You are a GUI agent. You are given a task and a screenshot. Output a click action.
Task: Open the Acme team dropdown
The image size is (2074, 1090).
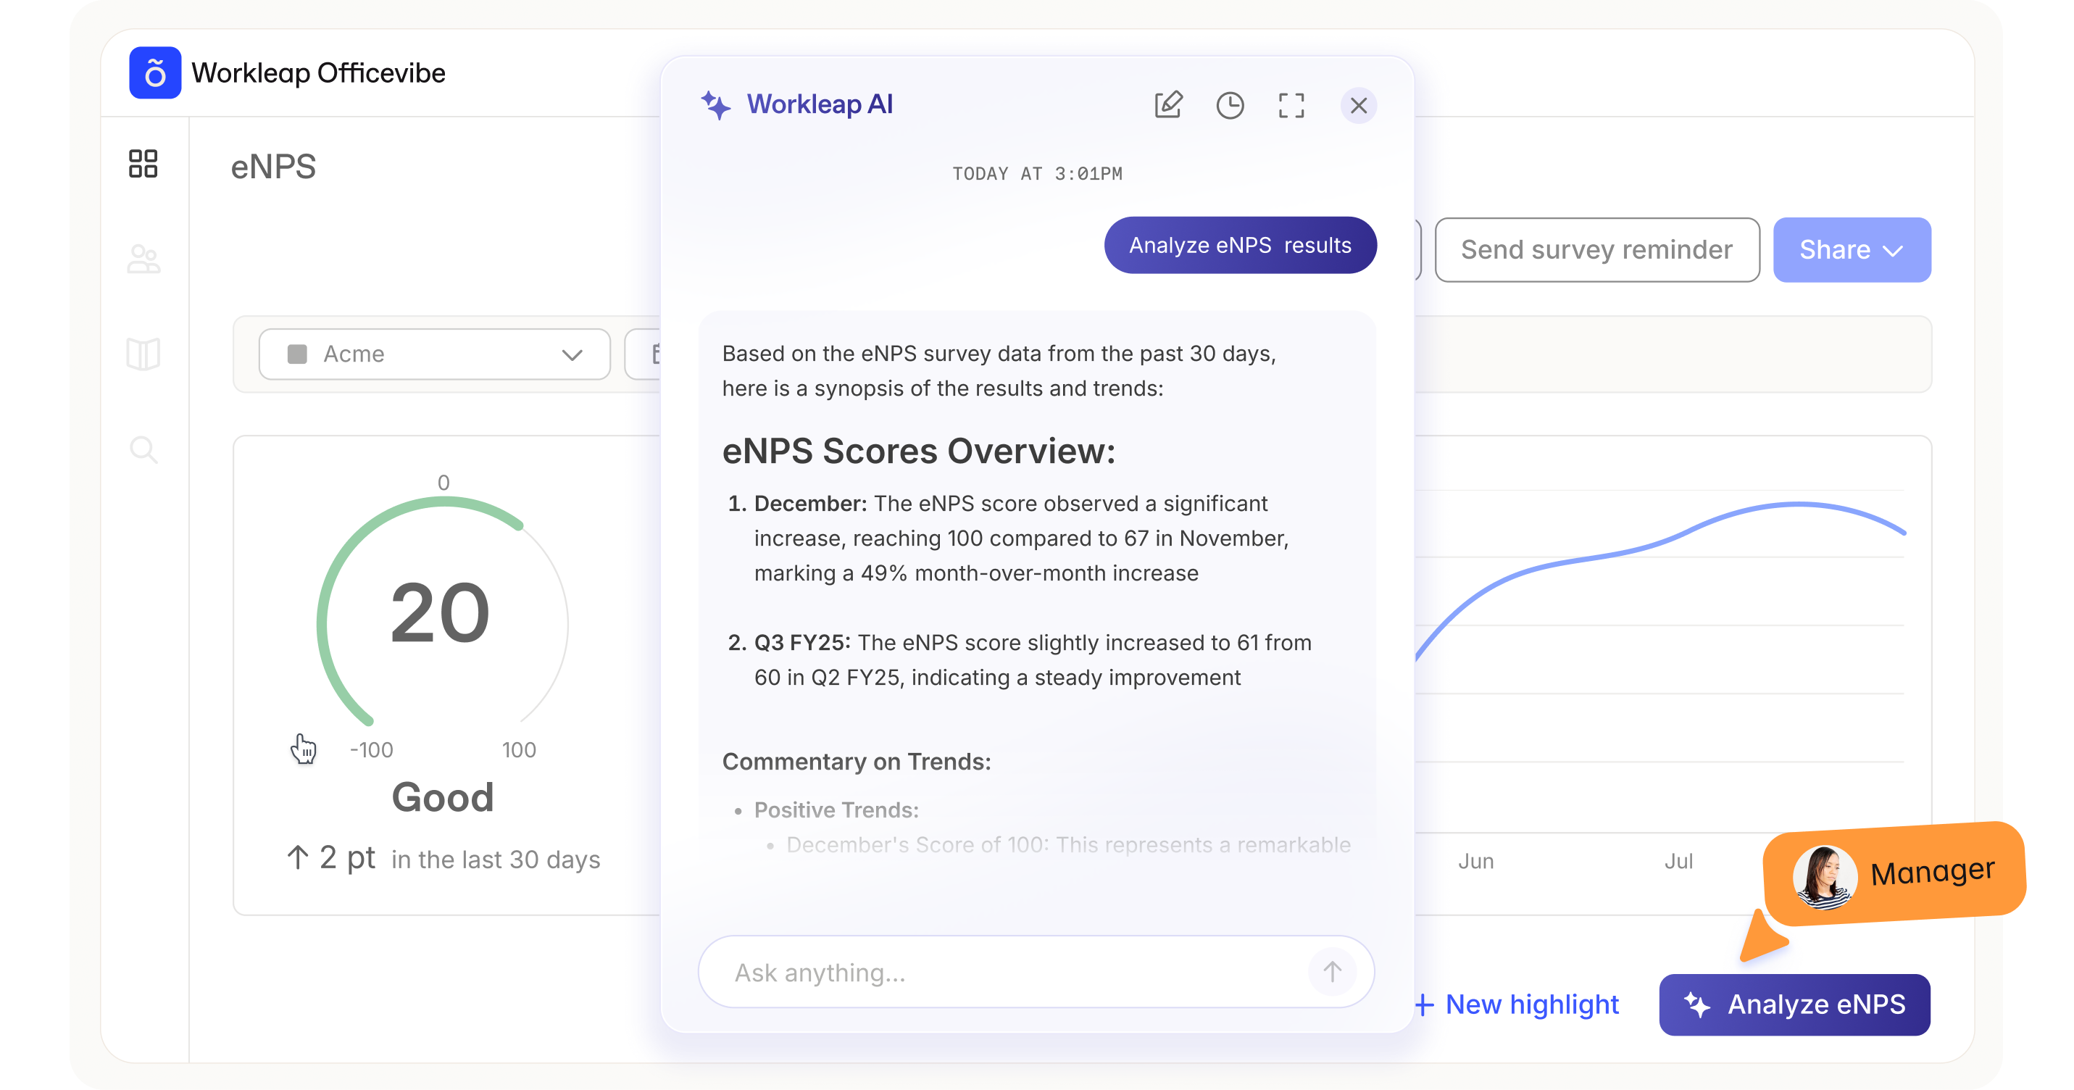coord(434,354)
